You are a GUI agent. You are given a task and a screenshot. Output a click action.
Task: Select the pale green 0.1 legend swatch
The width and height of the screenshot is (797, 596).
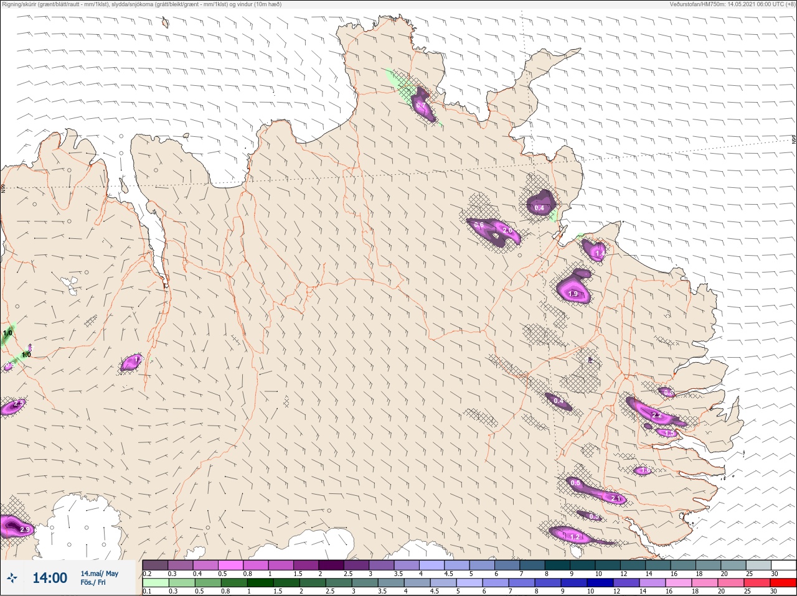(x=155, y=583)
